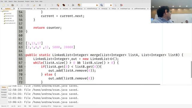This screenshot has height=108, width=192.
Task: Open the Search menu
Action: point(10,1)
